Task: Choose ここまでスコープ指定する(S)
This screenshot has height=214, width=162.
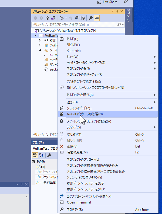Action: tap(108, 82)
